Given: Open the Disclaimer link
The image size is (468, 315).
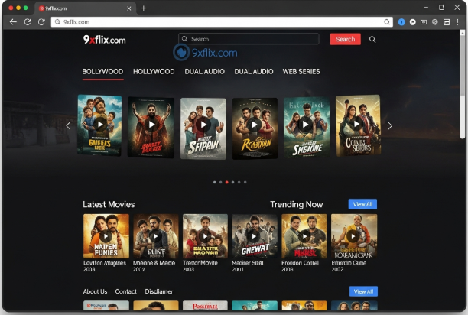Looking at the screenshot, I should 159,291.
